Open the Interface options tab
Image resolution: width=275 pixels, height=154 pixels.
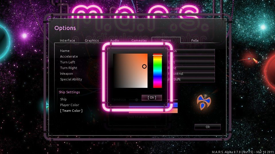click(x=67, y=40)
